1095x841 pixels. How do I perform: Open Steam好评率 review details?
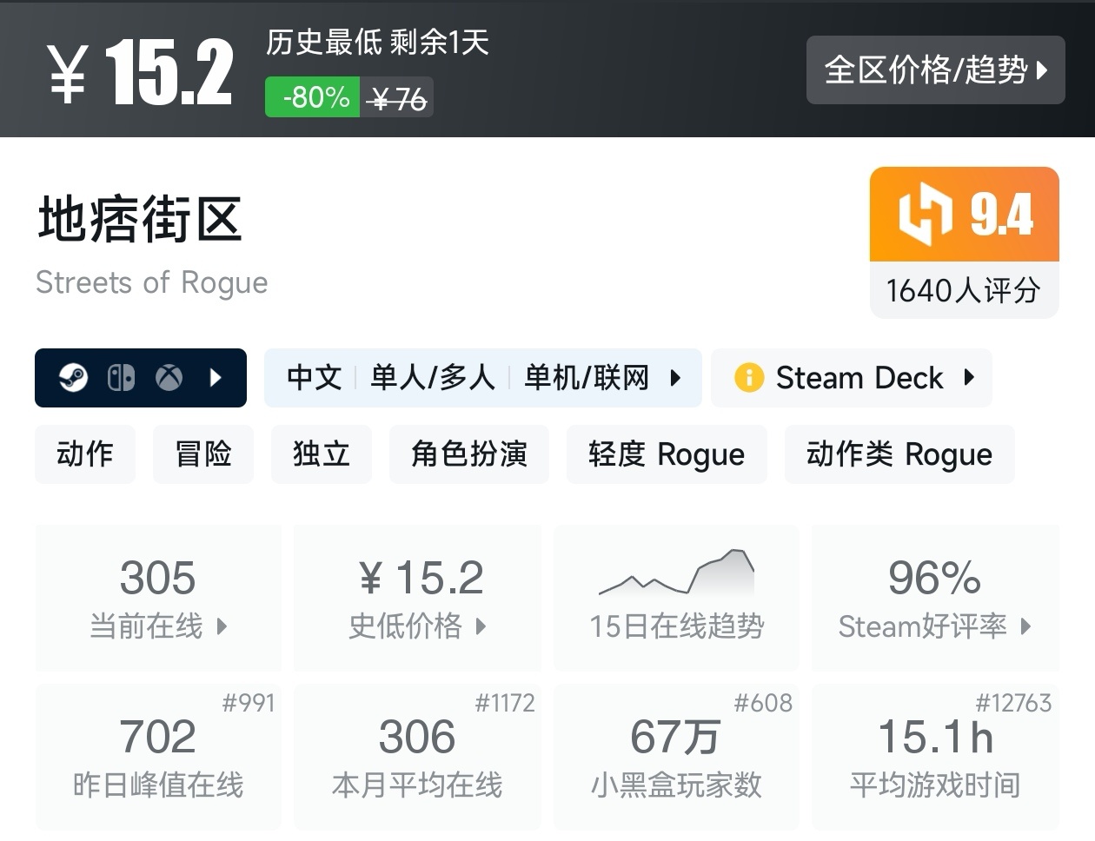935,598
